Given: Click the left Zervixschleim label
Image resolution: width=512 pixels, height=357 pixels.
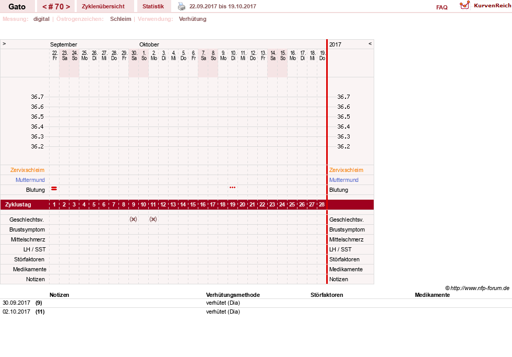Looking at the screenshot, I should click(28, 170).
